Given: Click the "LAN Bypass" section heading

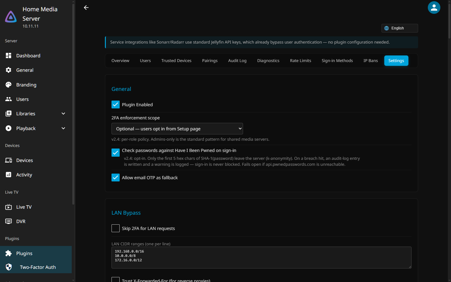Looking at the screenshot, I should [x=126, y=213].
